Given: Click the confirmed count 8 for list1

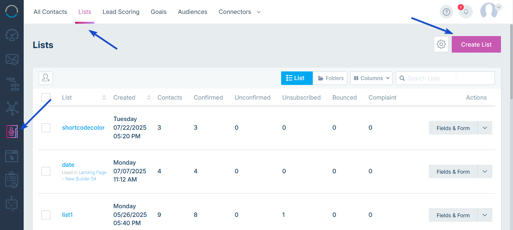Looking at the screenshot, I should [196, 215].
